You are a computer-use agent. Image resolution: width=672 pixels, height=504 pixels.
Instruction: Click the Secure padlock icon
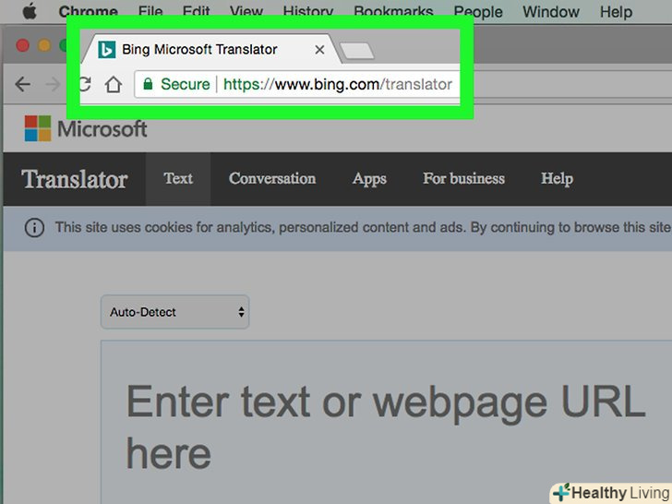[148, 84]
